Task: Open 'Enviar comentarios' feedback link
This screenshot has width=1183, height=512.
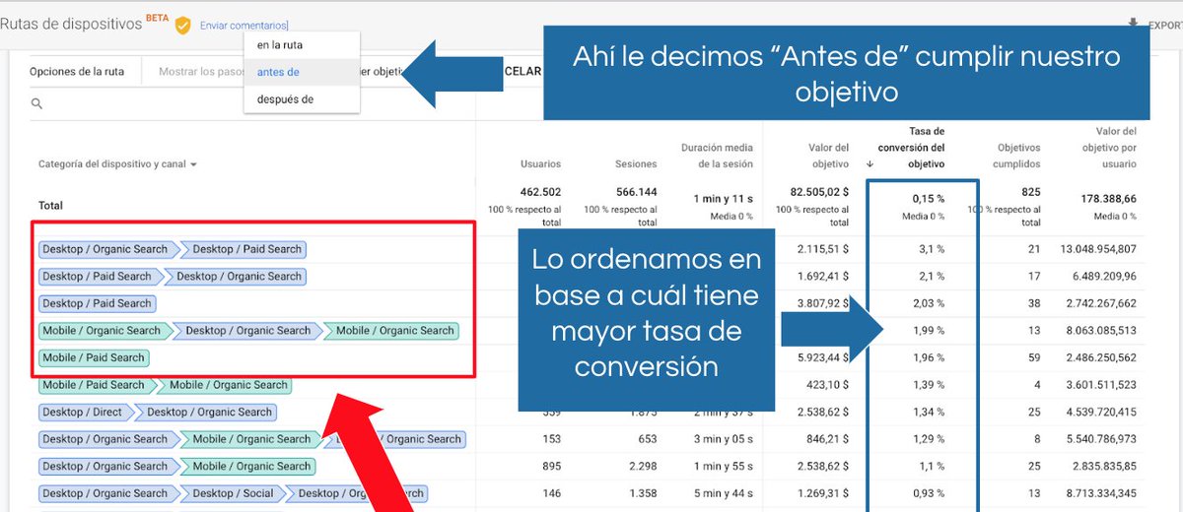Action: point(244,26)
